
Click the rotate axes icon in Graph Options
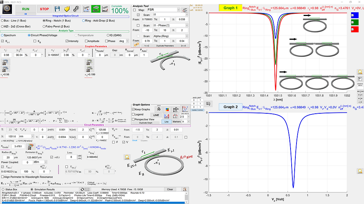[x=176, y=109]
